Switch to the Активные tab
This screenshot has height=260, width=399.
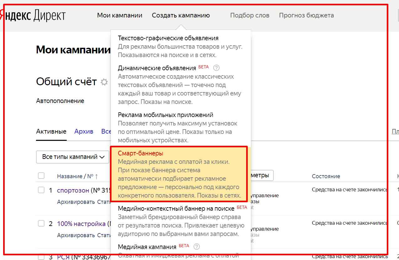point(51,131)
